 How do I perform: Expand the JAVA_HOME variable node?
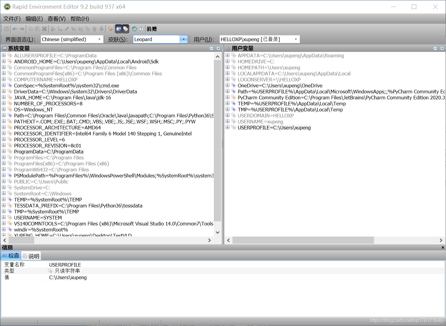click(4, 97)
